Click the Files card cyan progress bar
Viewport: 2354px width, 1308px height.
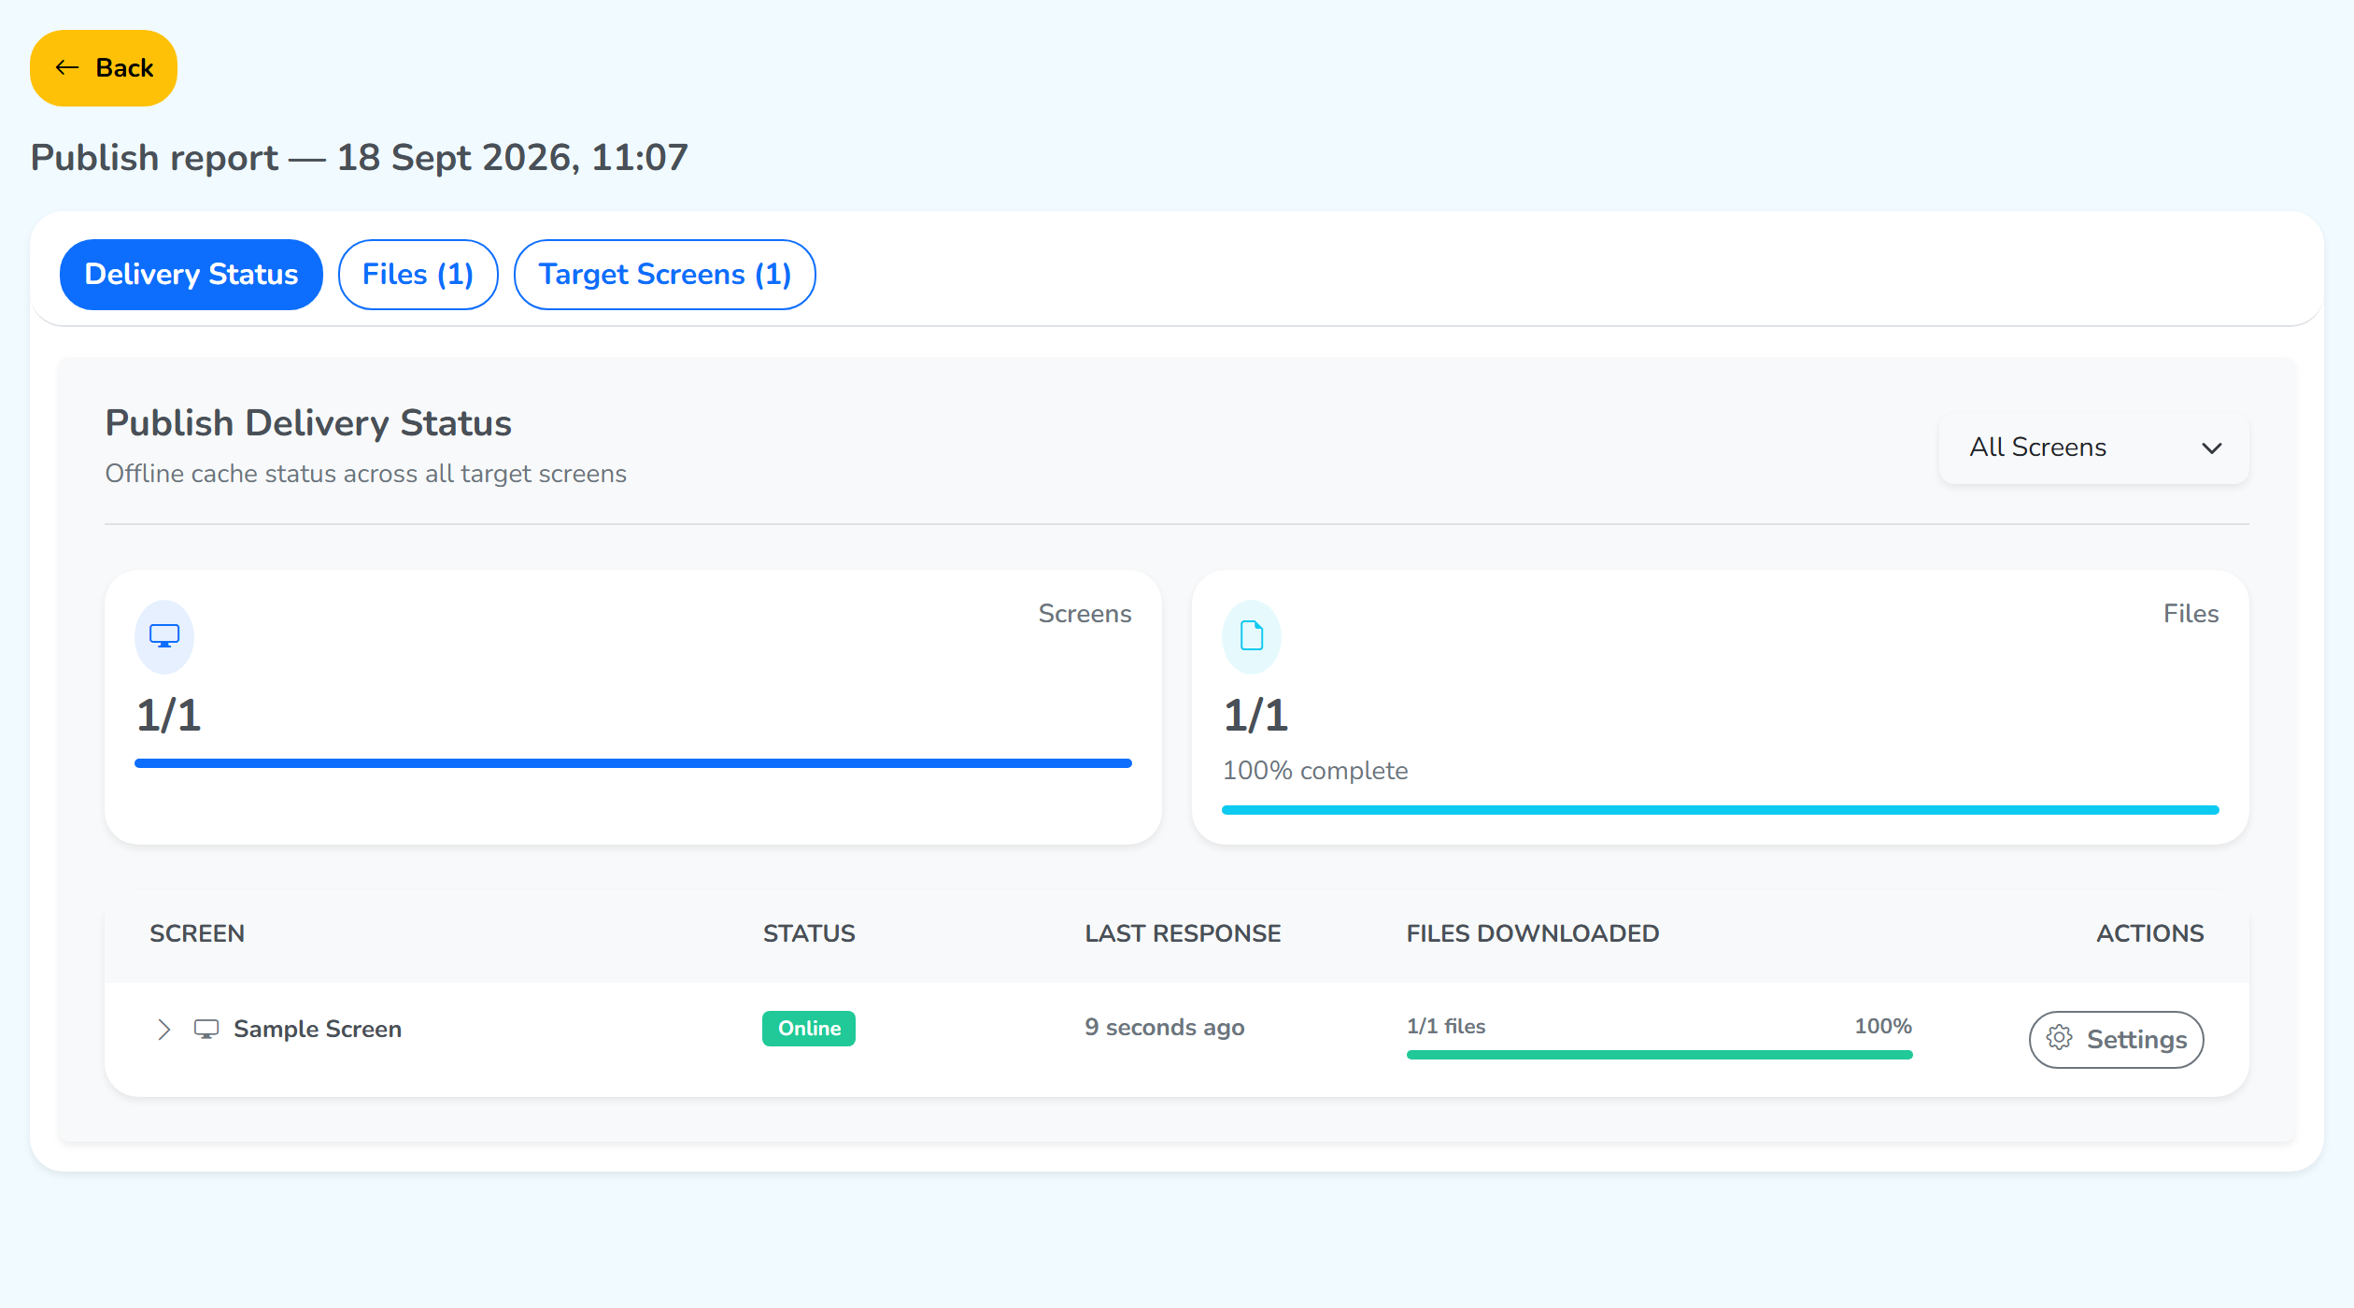(x=1721, y=810)
